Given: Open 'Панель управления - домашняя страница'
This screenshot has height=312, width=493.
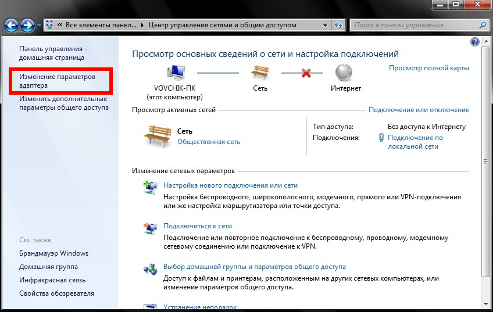Looking at the screenshot, I should pos(52,53).
